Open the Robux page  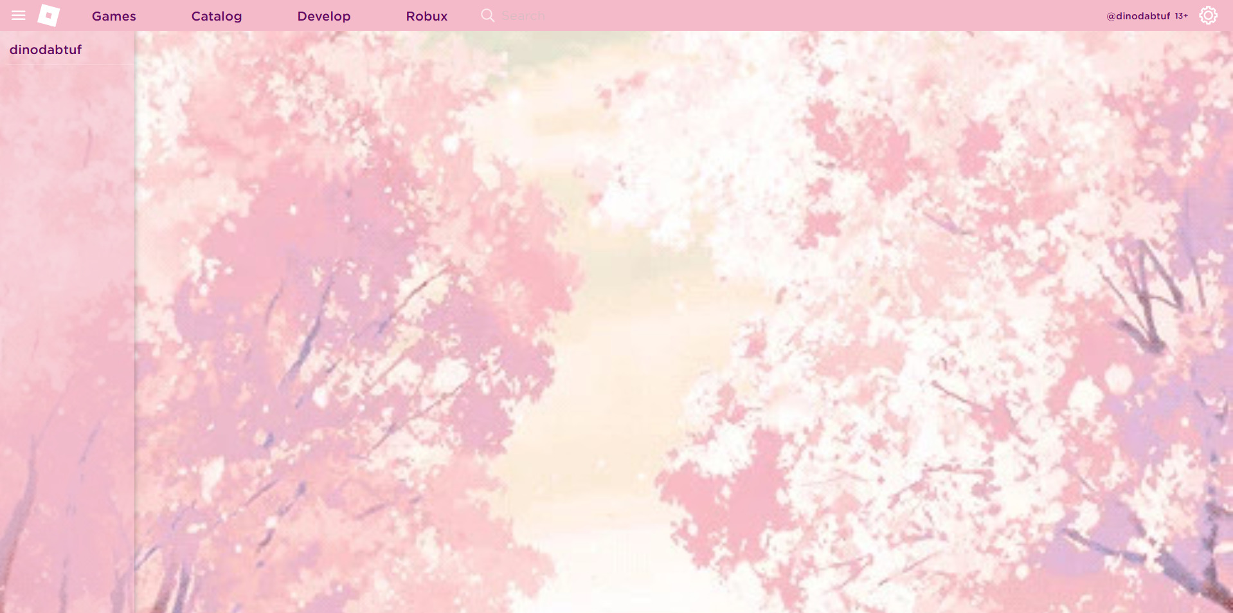[x=426, y=15]
